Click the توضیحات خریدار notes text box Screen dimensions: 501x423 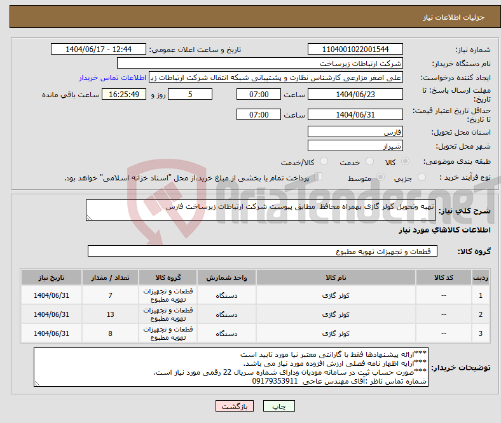point(230,367)
